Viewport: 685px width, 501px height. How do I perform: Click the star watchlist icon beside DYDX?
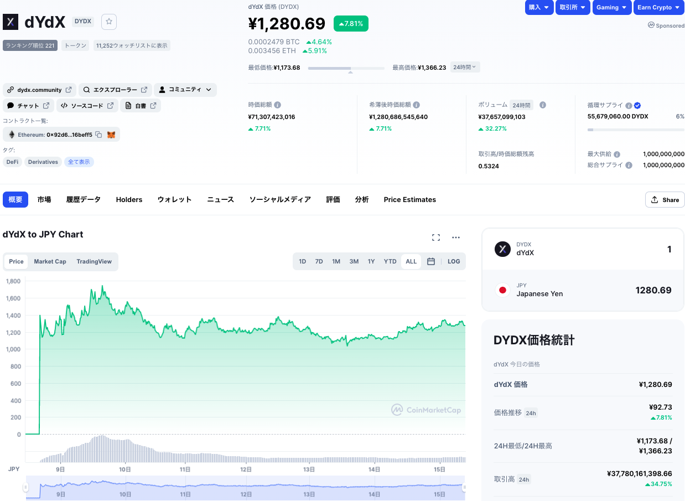coord(109,22)
